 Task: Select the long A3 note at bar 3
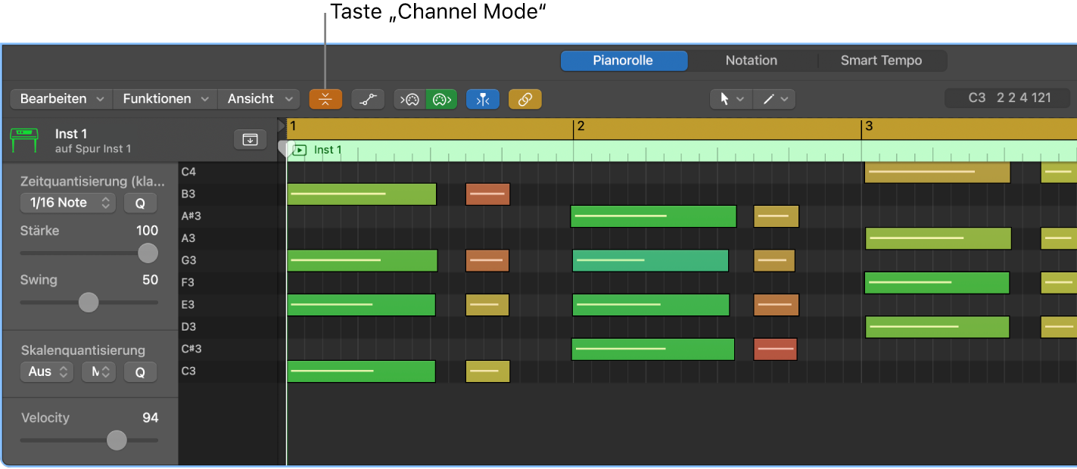pos(938,238)
